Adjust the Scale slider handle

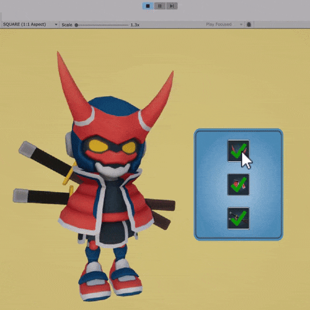[76, 25]
